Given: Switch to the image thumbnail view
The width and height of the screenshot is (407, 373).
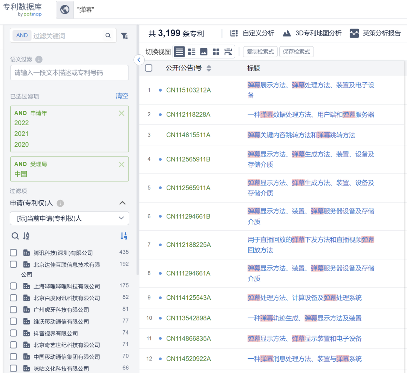Looking at the screenshot, I should pyautogui.click(x=203, y=52).
